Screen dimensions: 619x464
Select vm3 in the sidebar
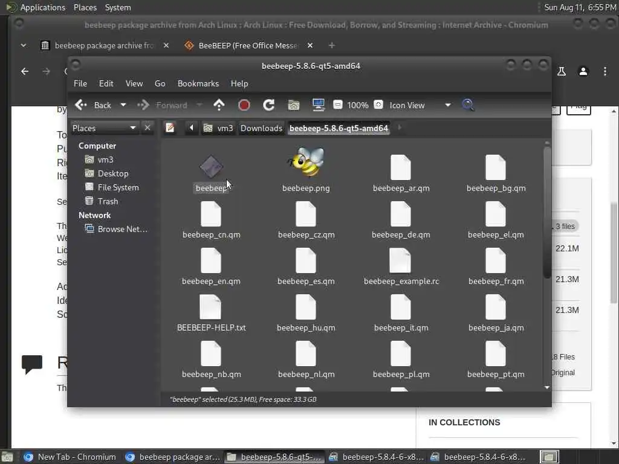tap(105, 159)
